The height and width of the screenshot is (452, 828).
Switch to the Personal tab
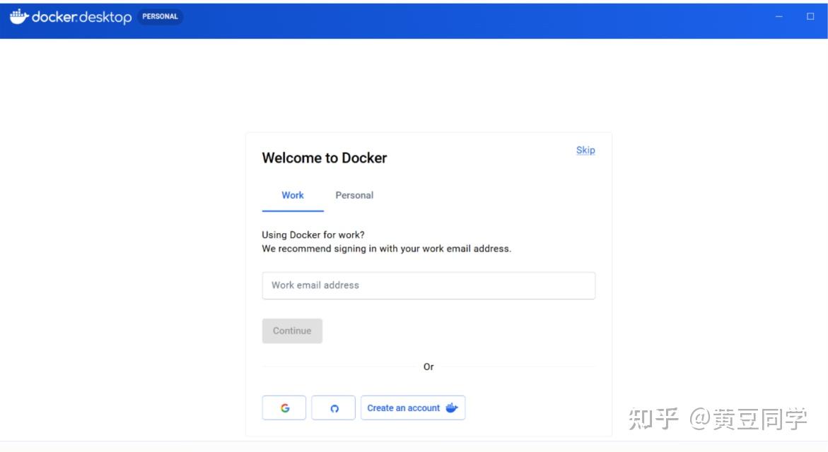(354, 196)
